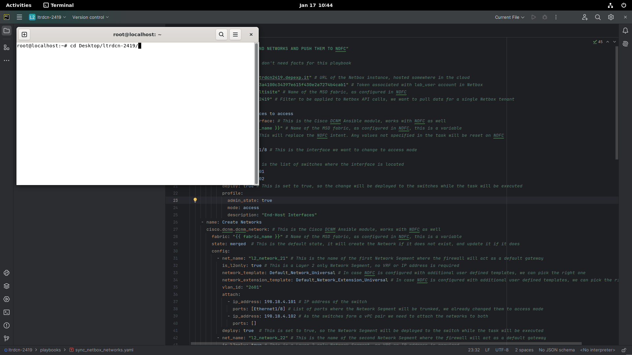Open the No interpreter selector
Viewport: 632px width, 355px height.
[597, 350]
